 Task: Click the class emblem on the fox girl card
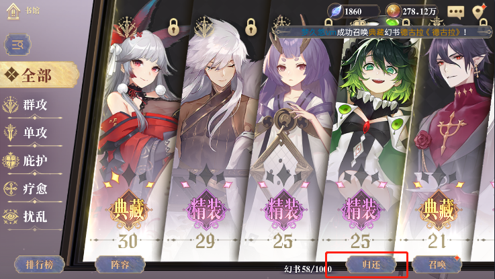tap(126, 27)
